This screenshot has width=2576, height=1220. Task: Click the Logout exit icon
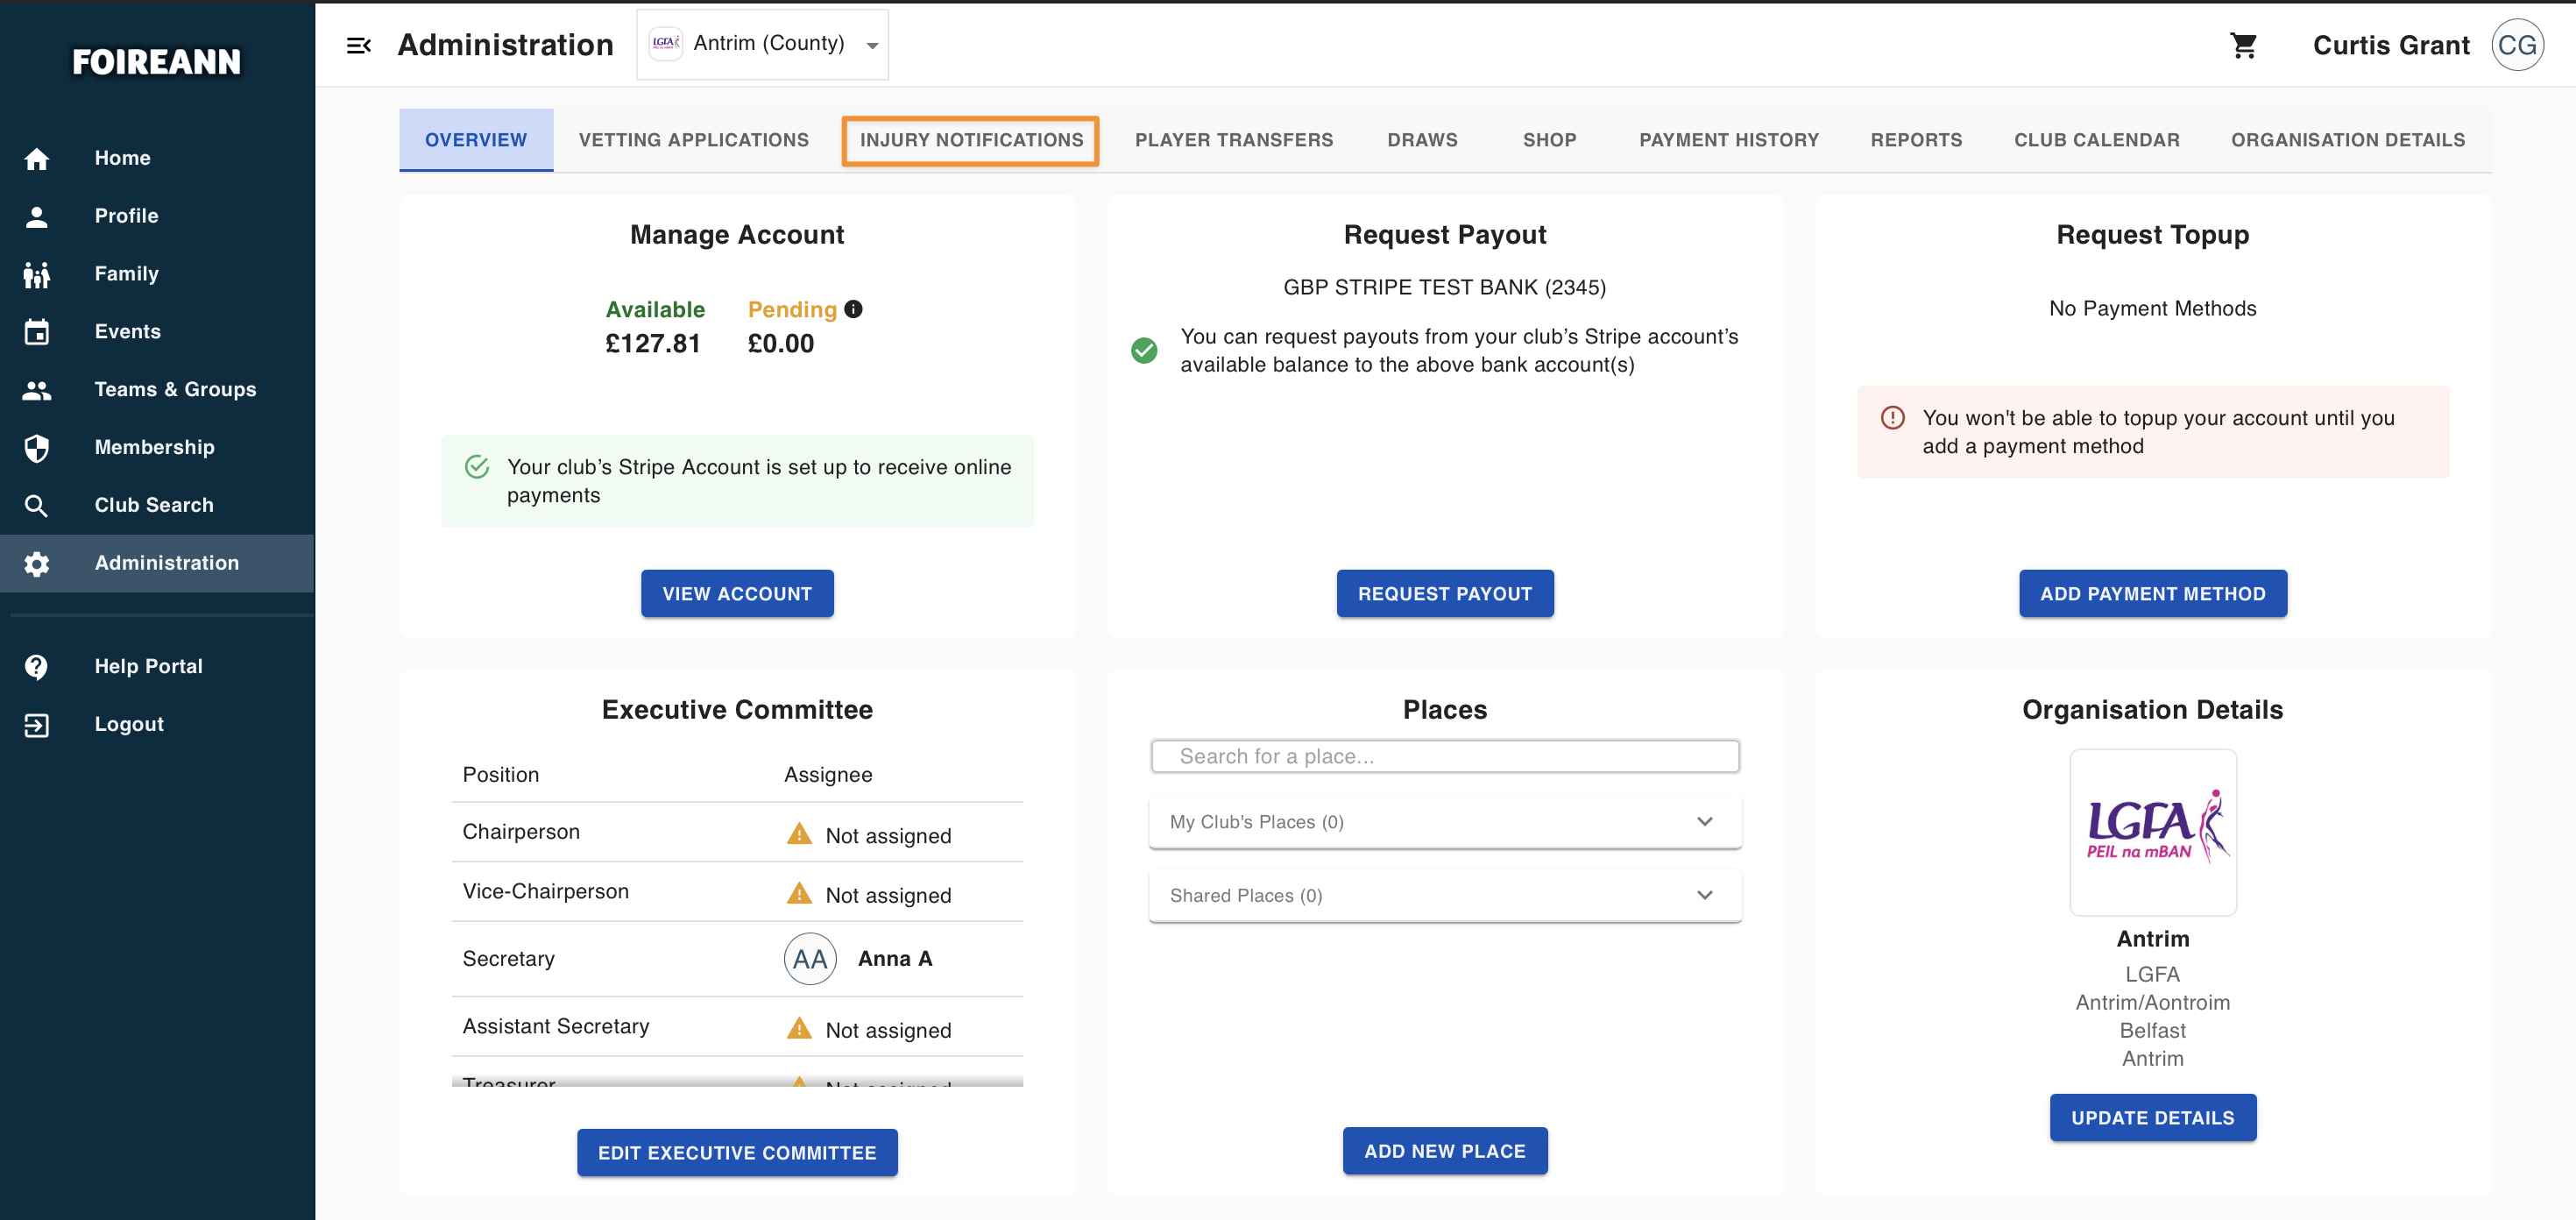[x=37, y=725]
